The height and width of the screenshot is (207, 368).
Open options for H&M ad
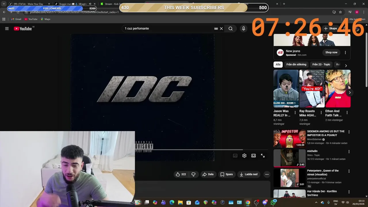pos(345,53)
